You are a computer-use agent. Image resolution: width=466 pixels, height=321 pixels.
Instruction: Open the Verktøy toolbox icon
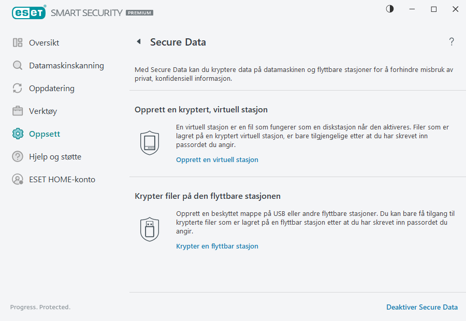tap(18, 111)
